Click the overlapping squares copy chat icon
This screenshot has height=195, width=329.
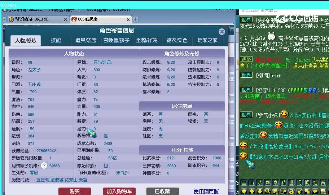(x=307, y=191)
